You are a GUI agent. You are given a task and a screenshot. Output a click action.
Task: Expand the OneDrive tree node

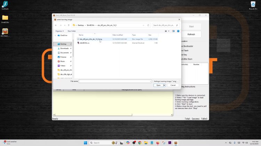click(55, 35)
